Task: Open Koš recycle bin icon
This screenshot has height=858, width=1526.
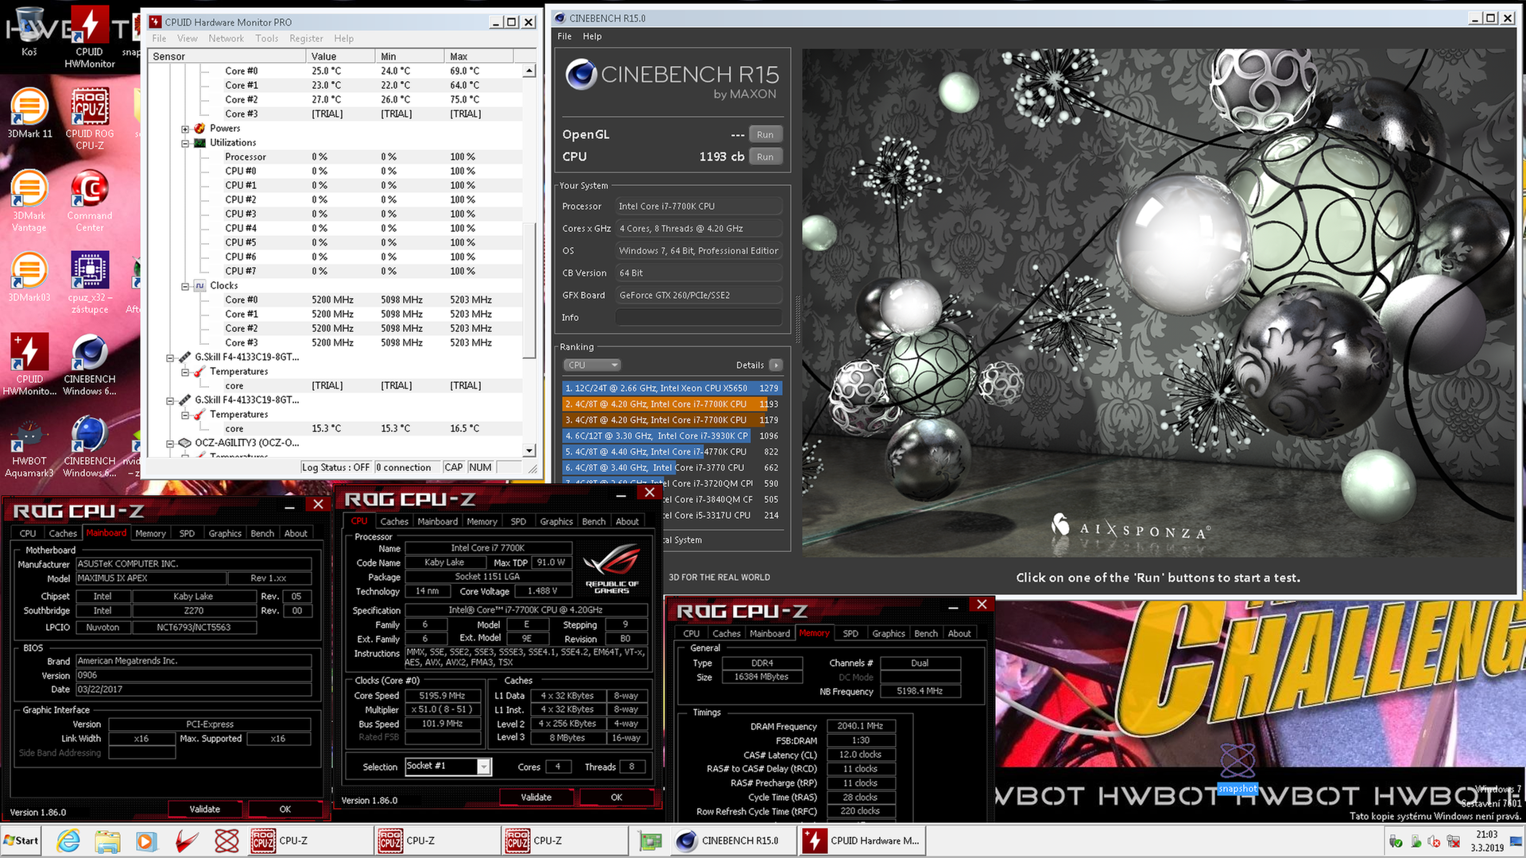Action: pyautogui.click(x=29, y=32)
